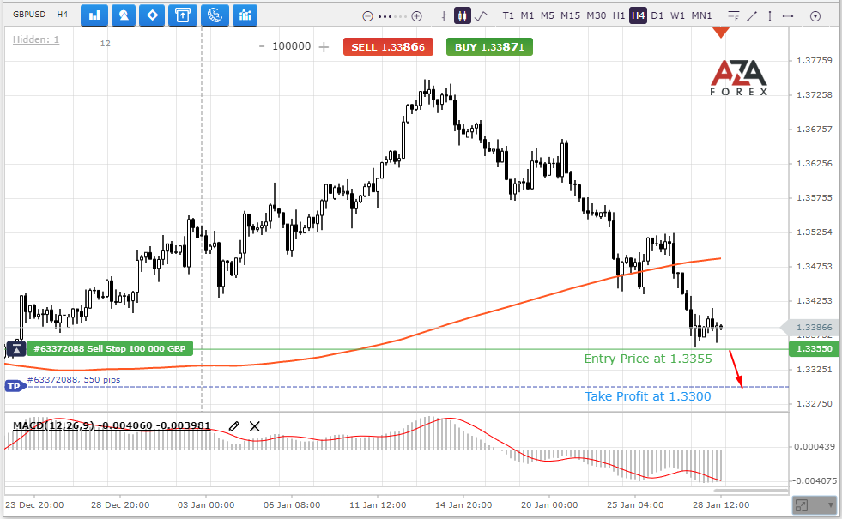The width and height of the screenshot is (842, 519).
Task: Select the MN1 monthly timeframe
Action: coord(701,15)
